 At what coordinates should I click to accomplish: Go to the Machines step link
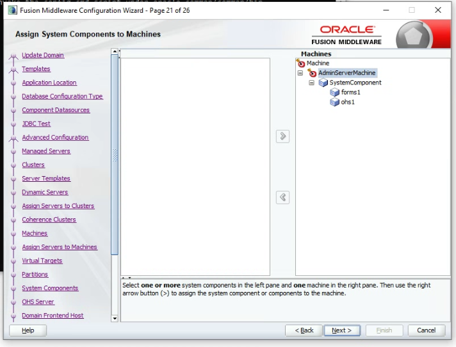tap(35, 234)
